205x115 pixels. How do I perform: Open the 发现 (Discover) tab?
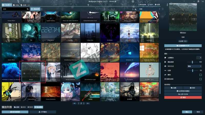16,5
